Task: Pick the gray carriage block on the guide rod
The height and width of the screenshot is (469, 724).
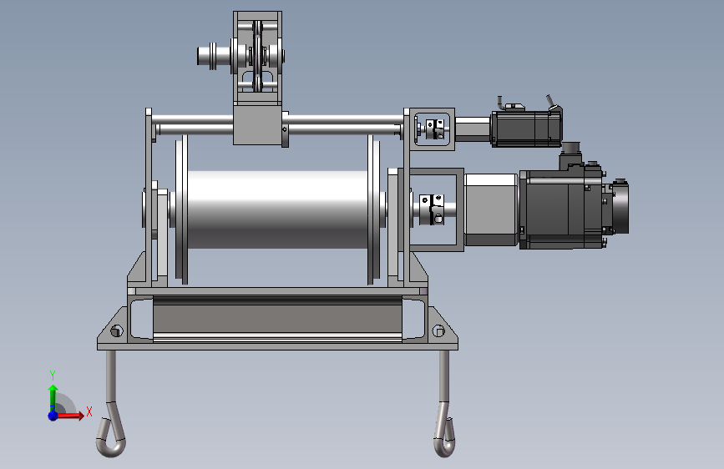Action: coord(258,125)
